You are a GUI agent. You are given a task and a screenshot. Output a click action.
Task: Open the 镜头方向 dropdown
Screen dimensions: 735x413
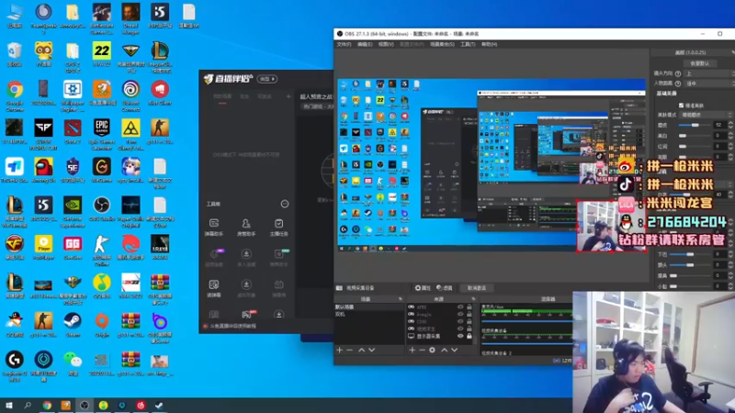pyautogui.click(x=708, y=73)
